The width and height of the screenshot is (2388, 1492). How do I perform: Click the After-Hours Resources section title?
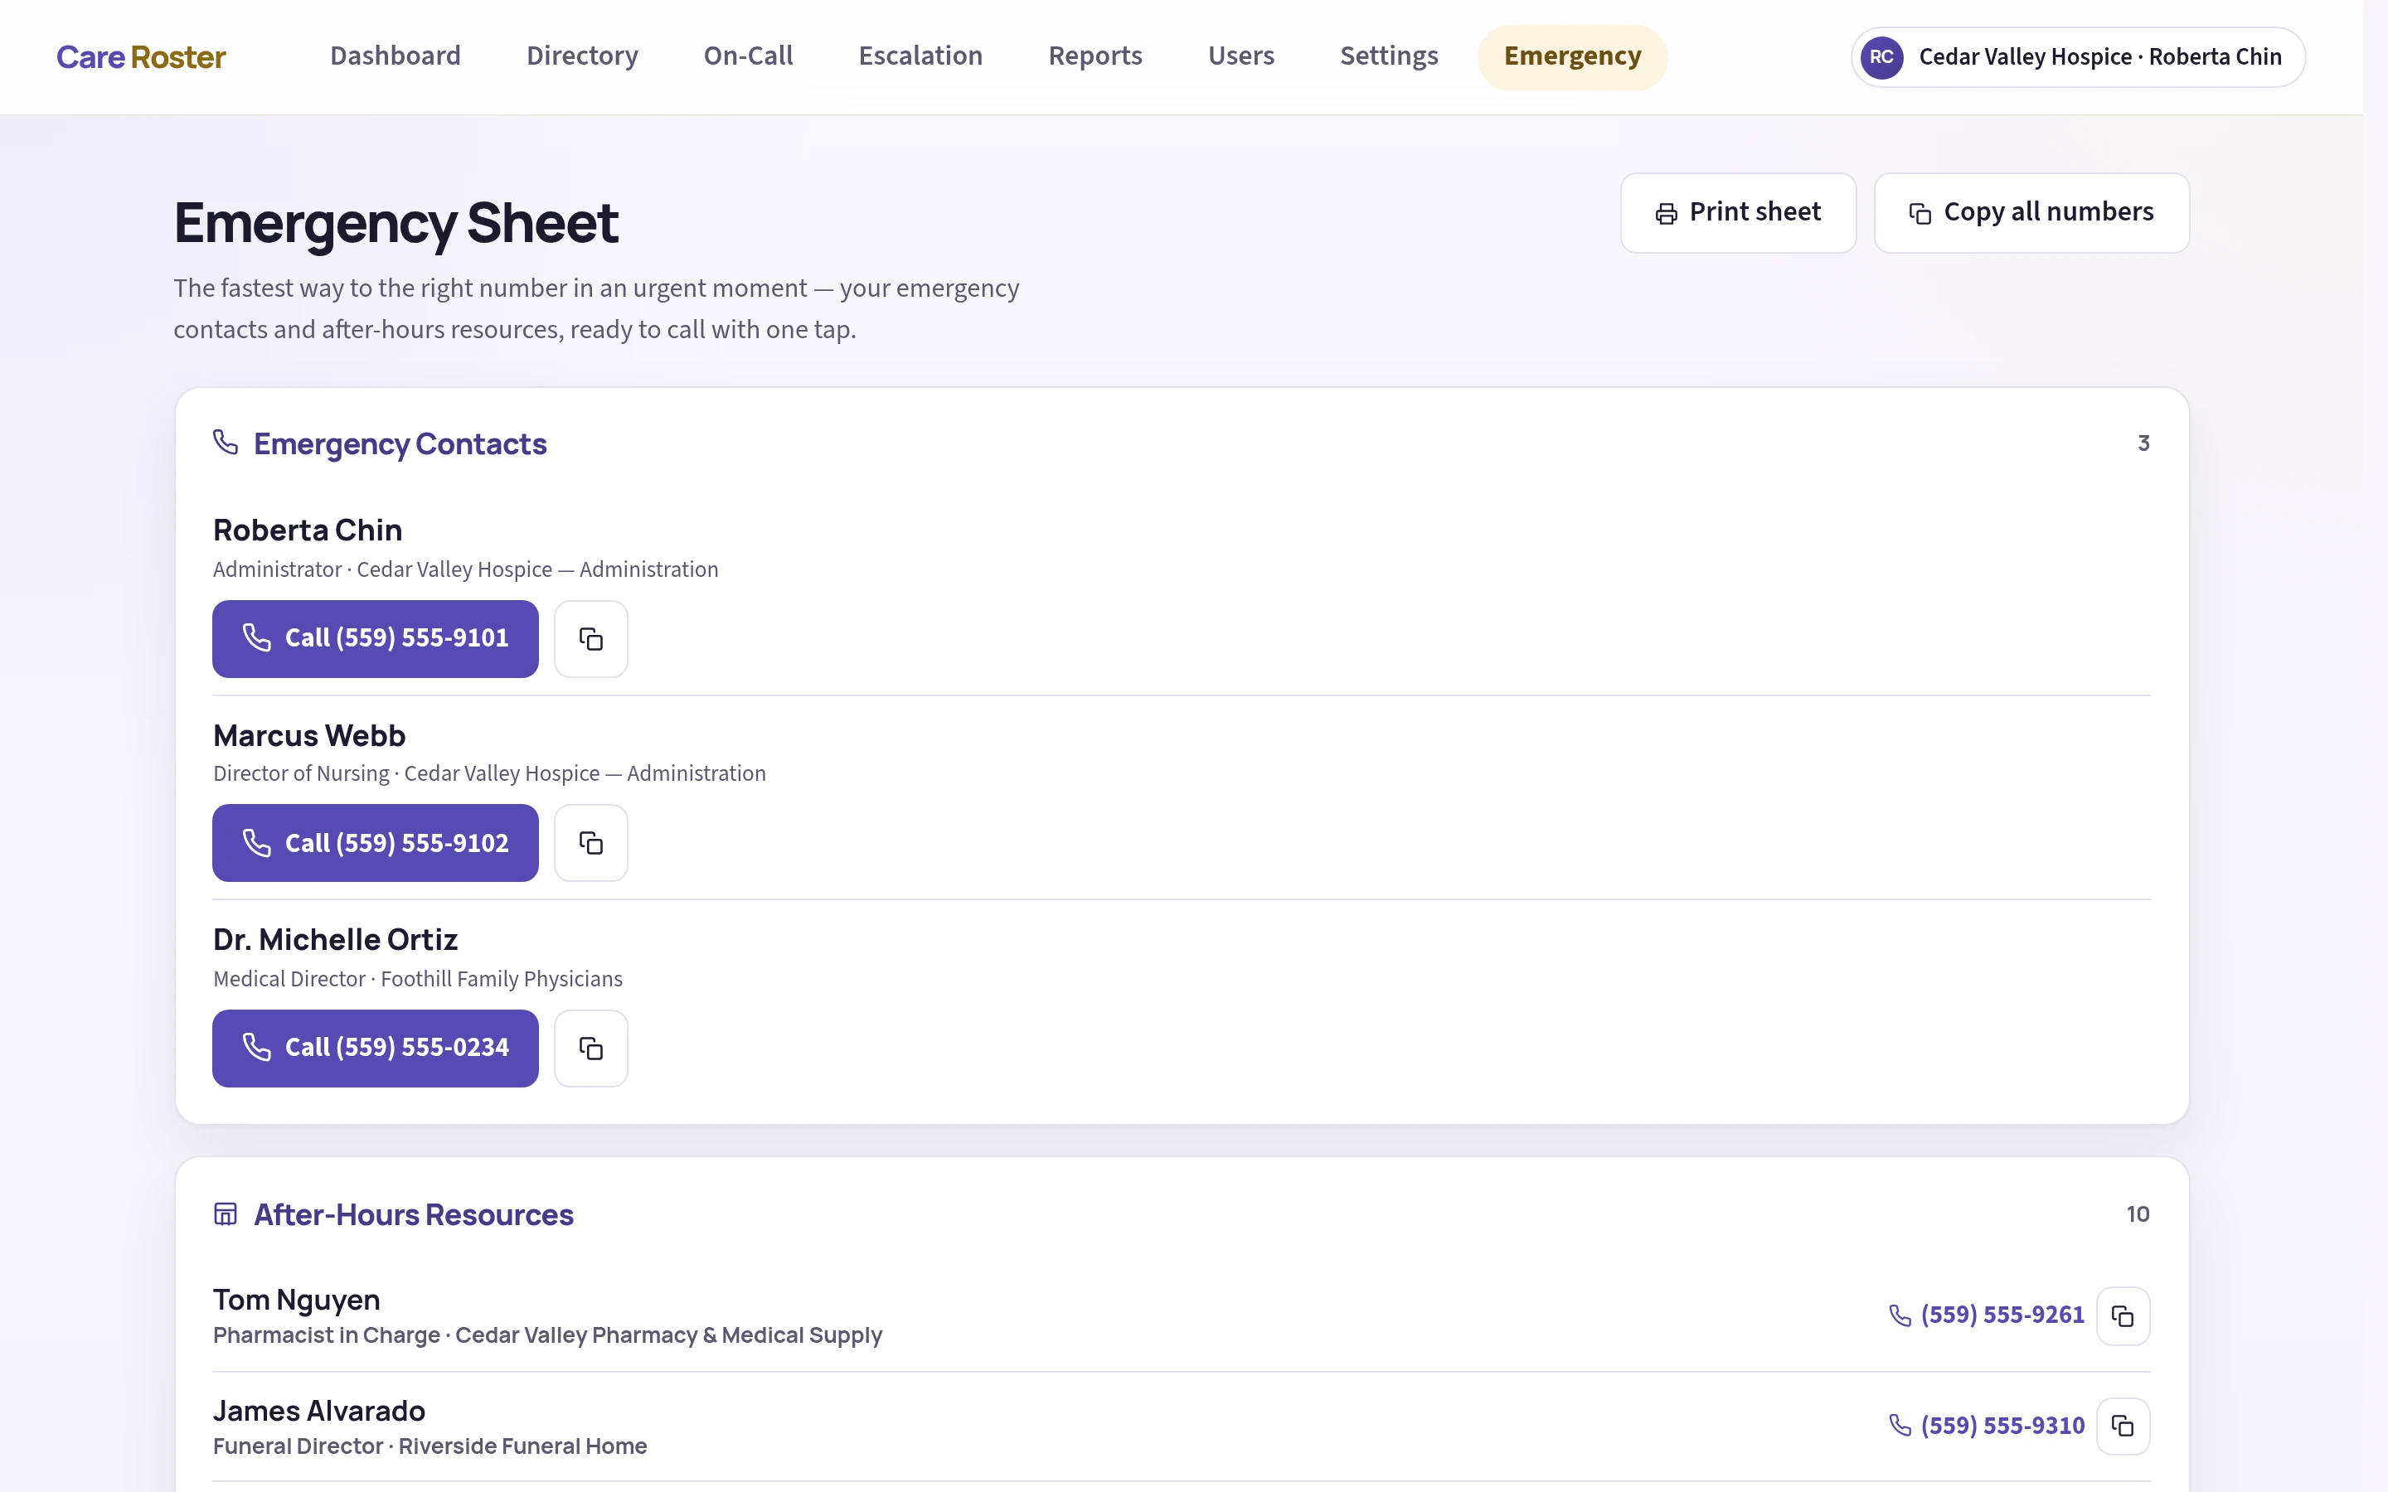414,1214
